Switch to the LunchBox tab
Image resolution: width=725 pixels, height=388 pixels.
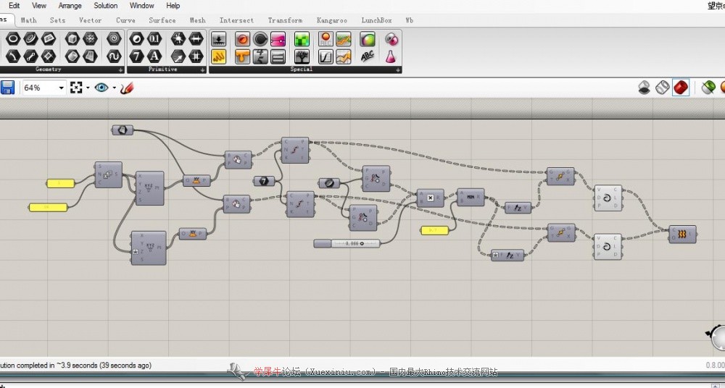[x=376, y=20]
